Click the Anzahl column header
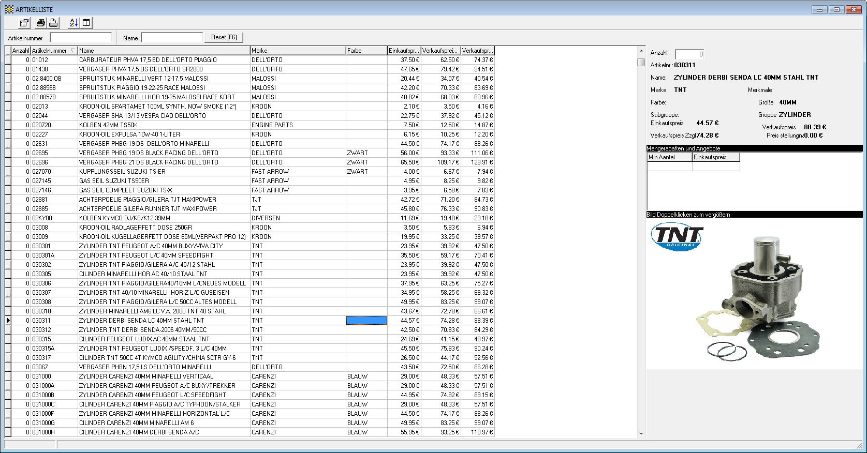The height and width of the screenshot is (453, 867). (21, 51)
